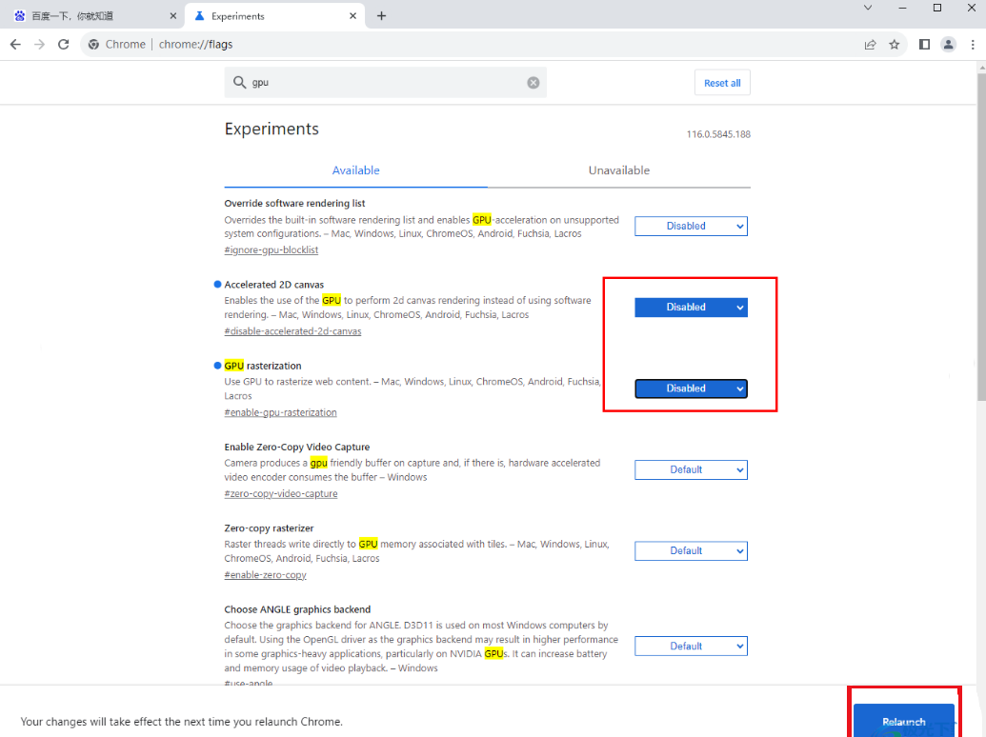Open the Zero-copy rasterizer dropdown

(x=691, y=551)
